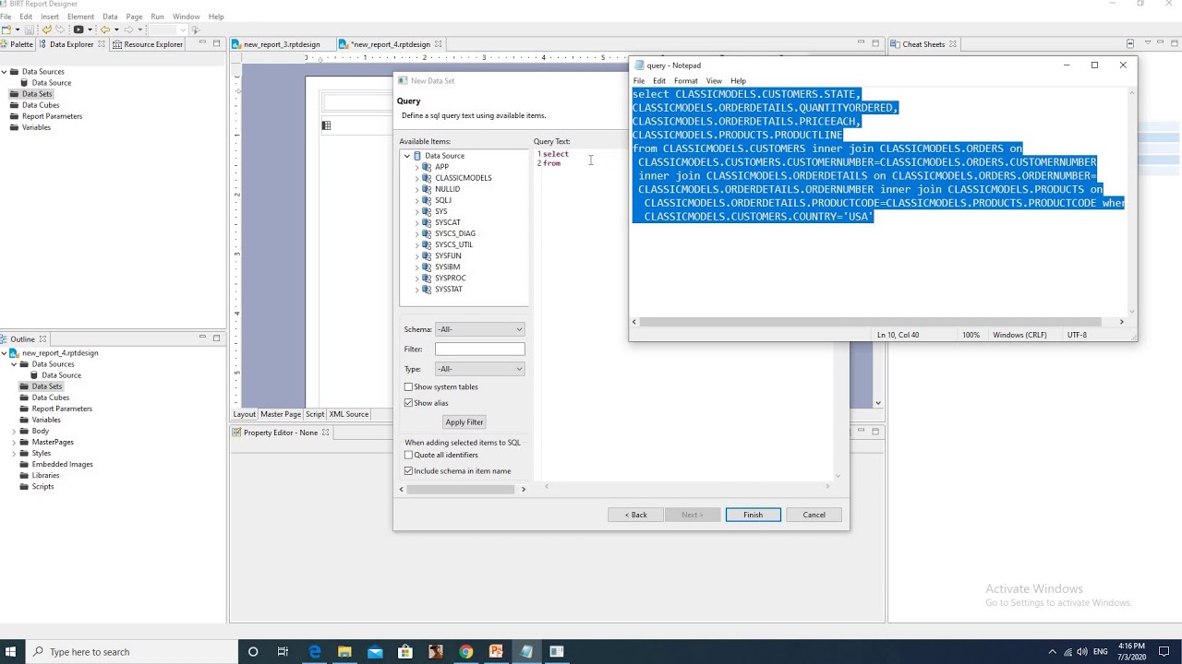Expand the SYSCAT schema node

point(416,222)
